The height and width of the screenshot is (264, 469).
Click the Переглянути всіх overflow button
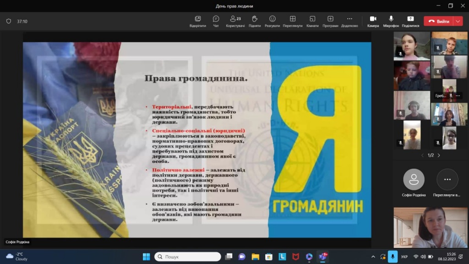[x=447, y=180]
